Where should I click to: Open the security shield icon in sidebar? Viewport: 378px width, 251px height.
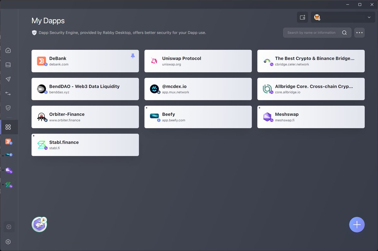click(8, 108)
